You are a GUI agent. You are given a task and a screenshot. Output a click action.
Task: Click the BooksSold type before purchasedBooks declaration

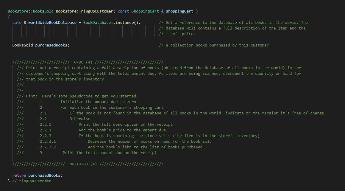point(23,45)
